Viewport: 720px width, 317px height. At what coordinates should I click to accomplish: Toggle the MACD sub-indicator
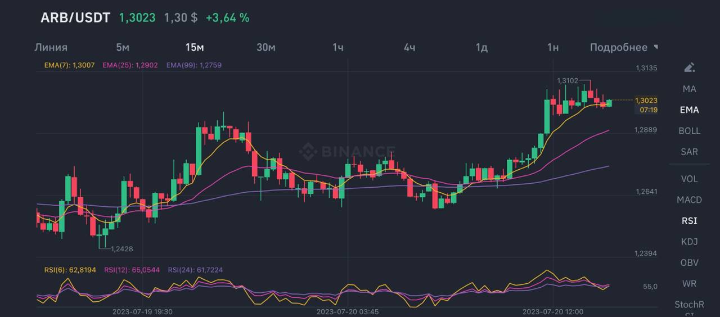coord(689,200)
